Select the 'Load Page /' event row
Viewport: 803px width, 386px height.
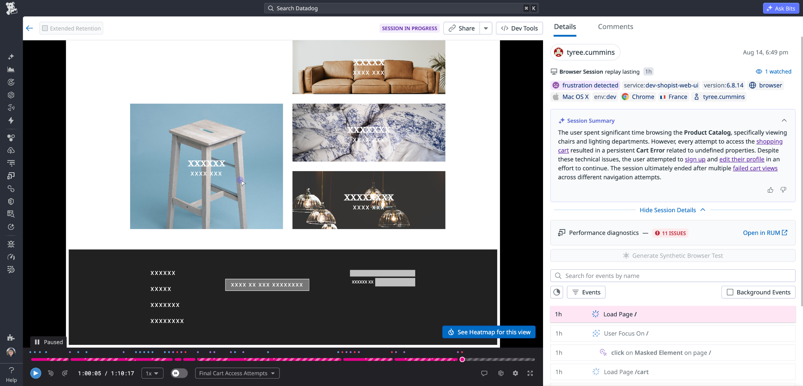(x=673, y=314)
